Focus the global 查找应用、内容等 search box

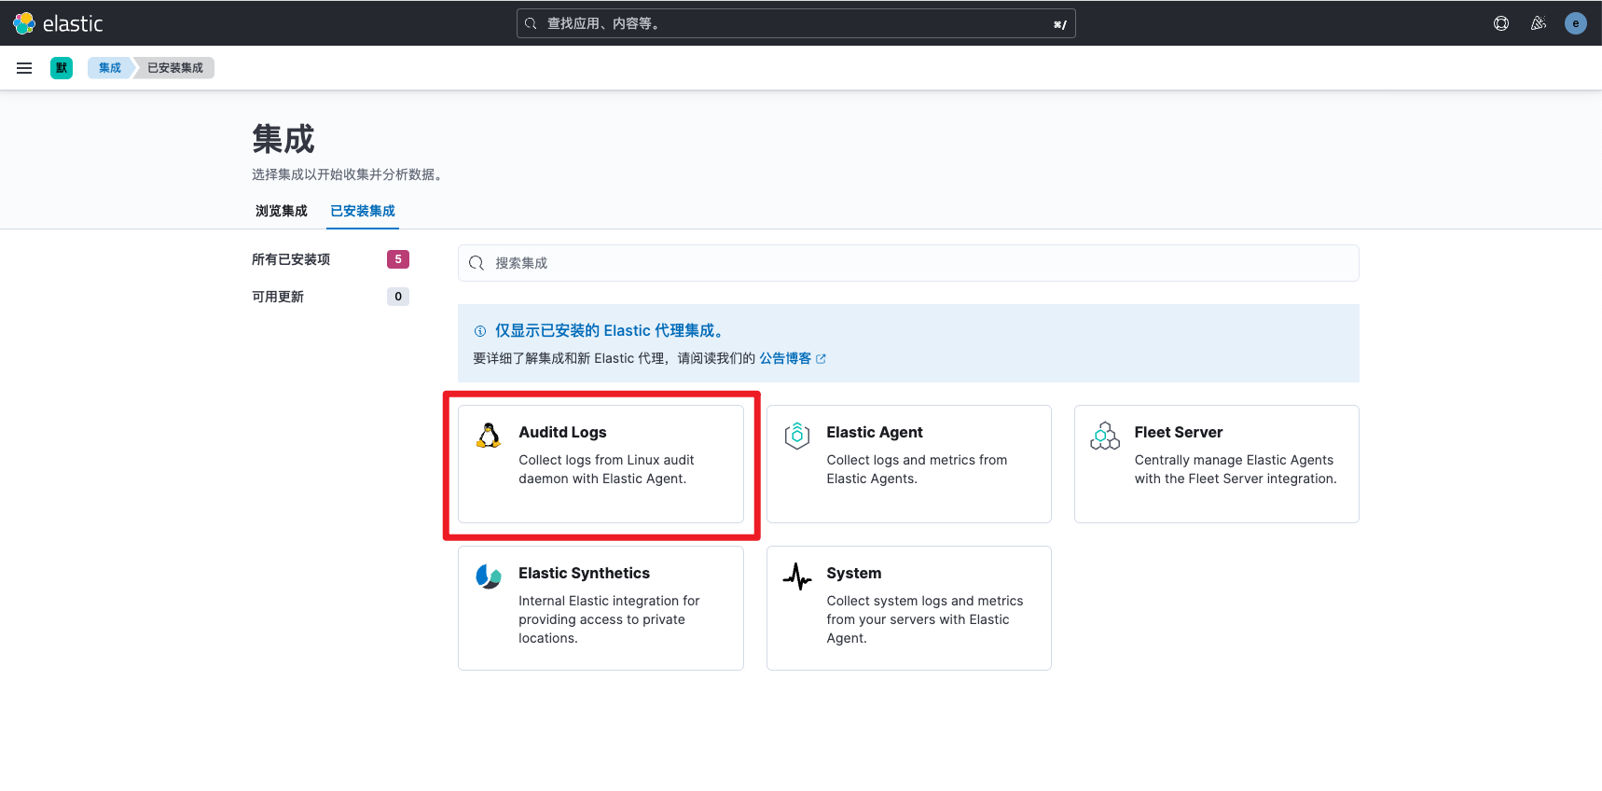(x=796, y=23)
